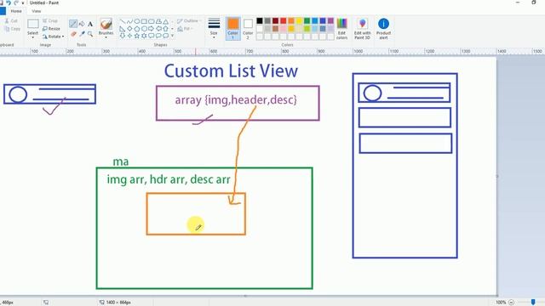Choose the Five-point star shape
Viewport: 545px width, 306px height.
(x=137, y=36)
